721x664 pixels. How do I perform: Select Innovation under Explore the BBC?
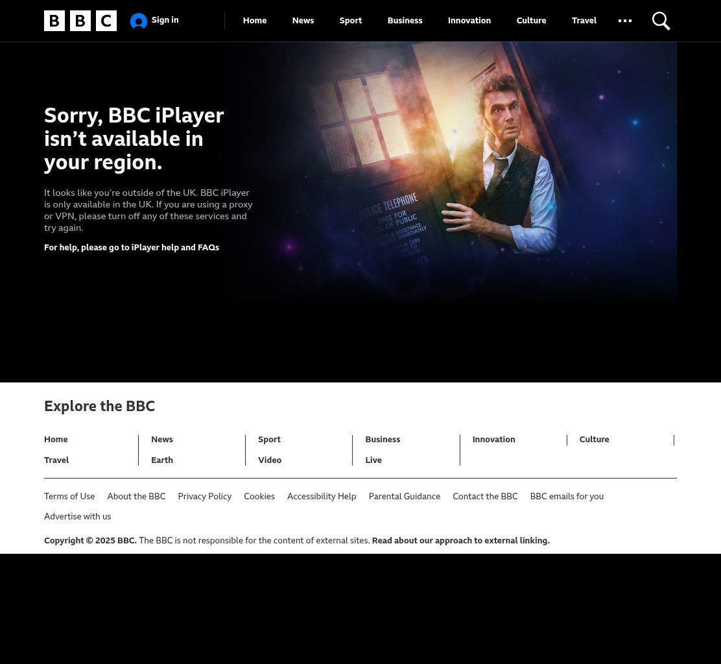[493, 439]
